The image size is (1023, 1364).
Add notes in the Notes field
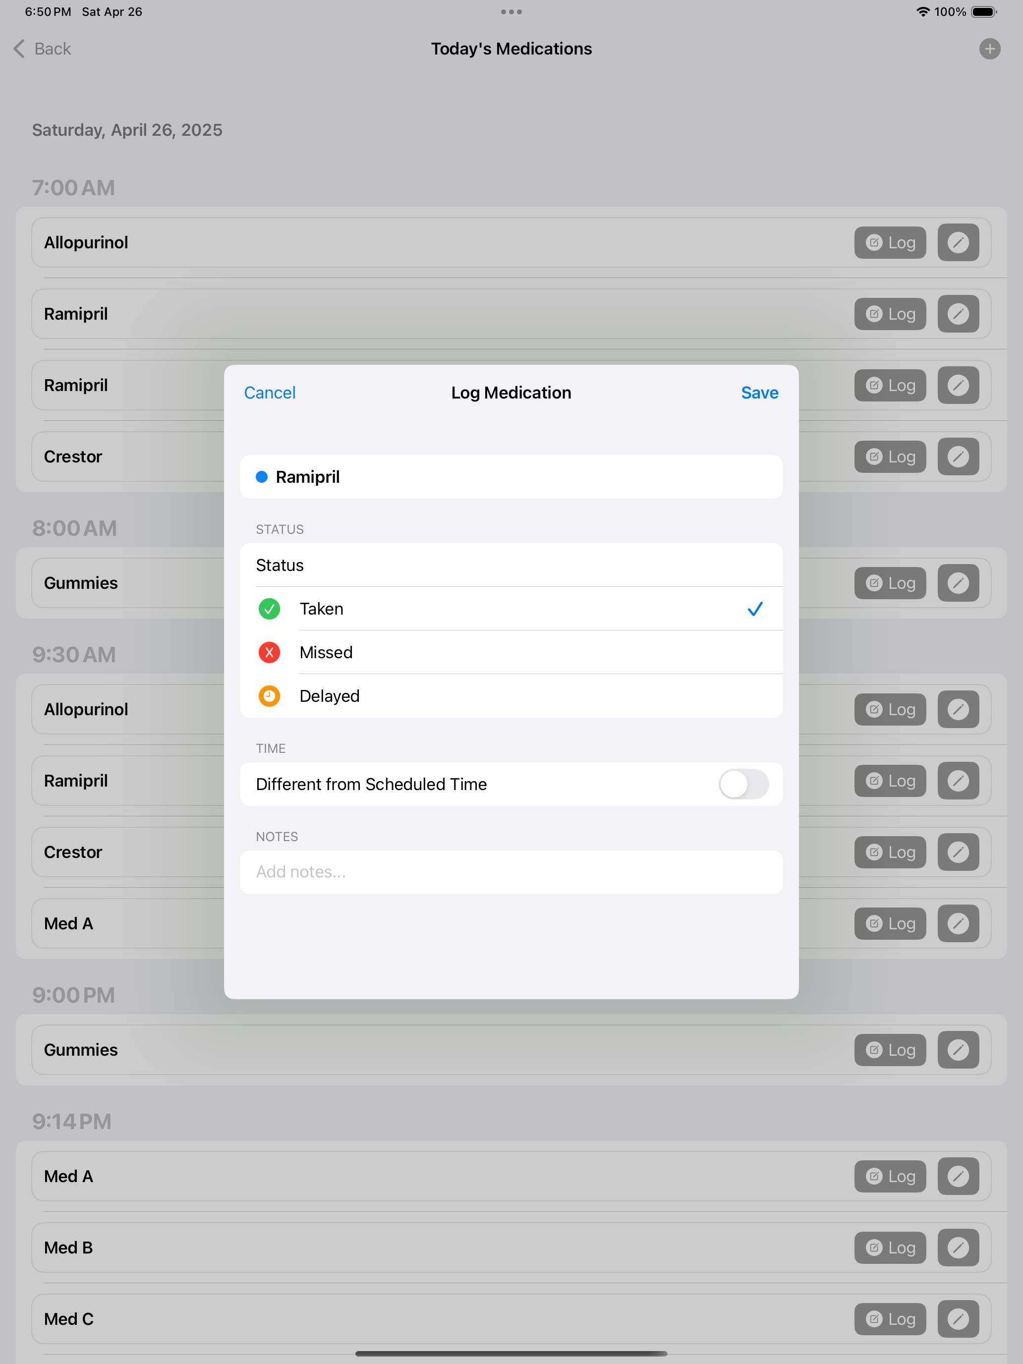tap(511, 872)
